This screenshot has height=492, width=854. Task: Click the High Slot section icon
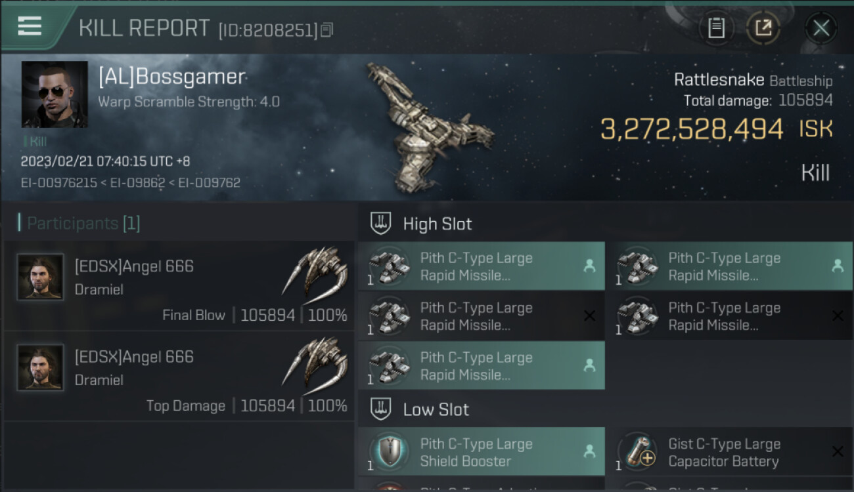(381, 224)
